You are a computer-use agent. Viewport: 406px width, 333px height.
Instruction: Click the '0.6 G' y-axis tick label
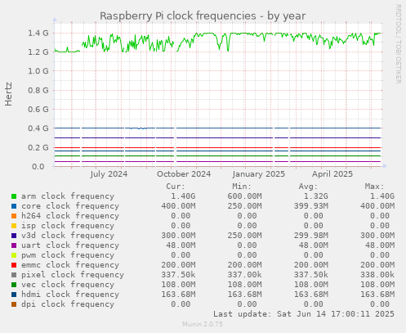(x=38, y=110)
